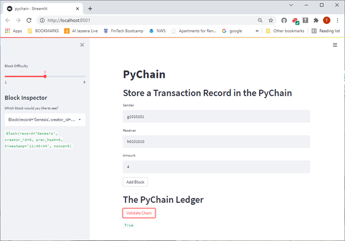Click the Add Block button

135,182
